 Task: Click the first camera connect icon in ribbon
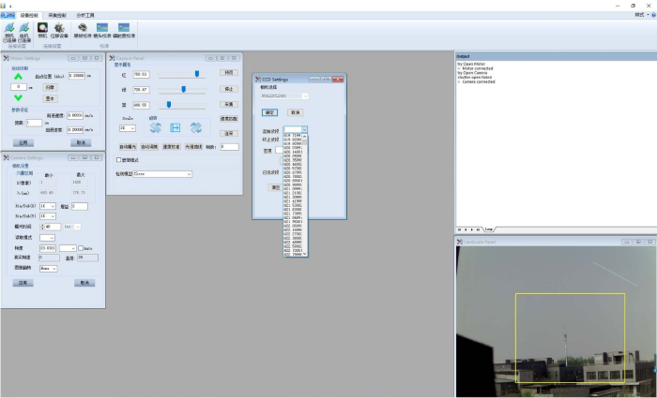[x=8, y=30]
